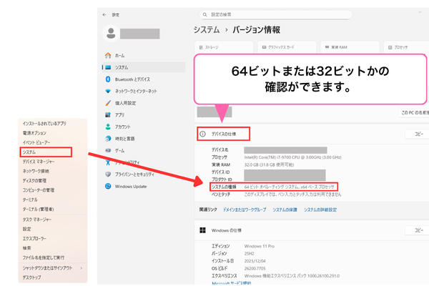Click the 実装 RAM card icon
429x286 pixels.
coord(327,47)
